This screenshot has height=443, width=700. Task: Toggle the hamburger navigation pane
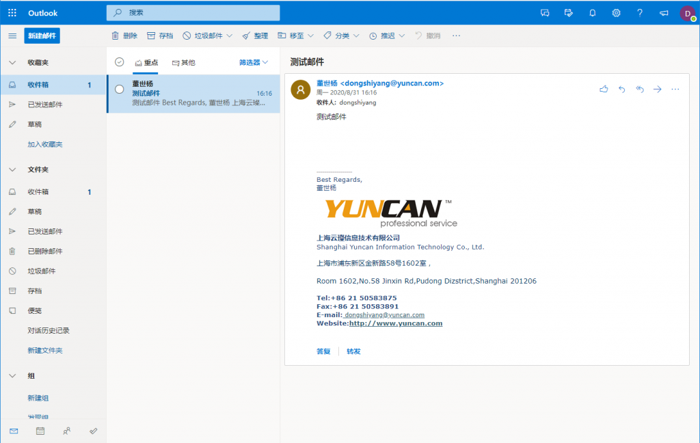12,36
